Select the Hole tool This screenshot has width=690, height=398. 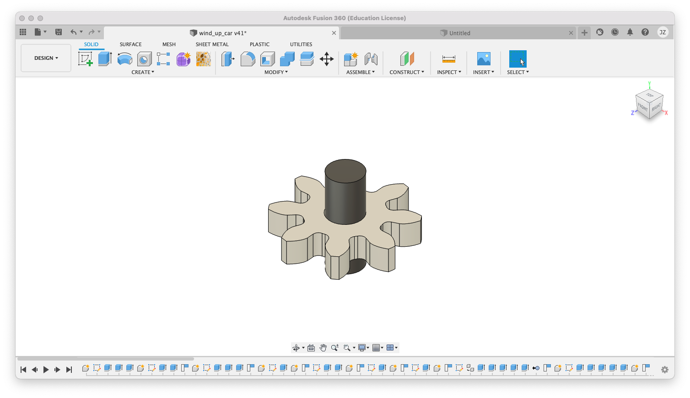coord(145,59)
